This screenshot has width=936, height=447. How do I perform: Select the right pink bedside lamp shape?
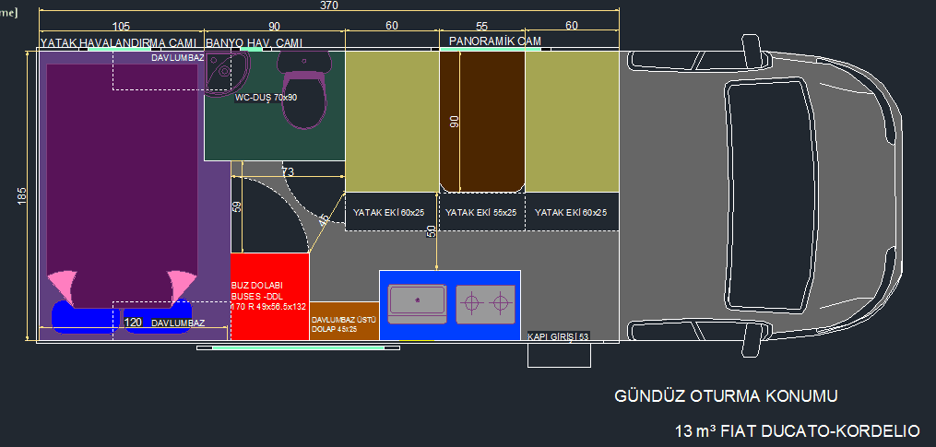tap(182, 283)
